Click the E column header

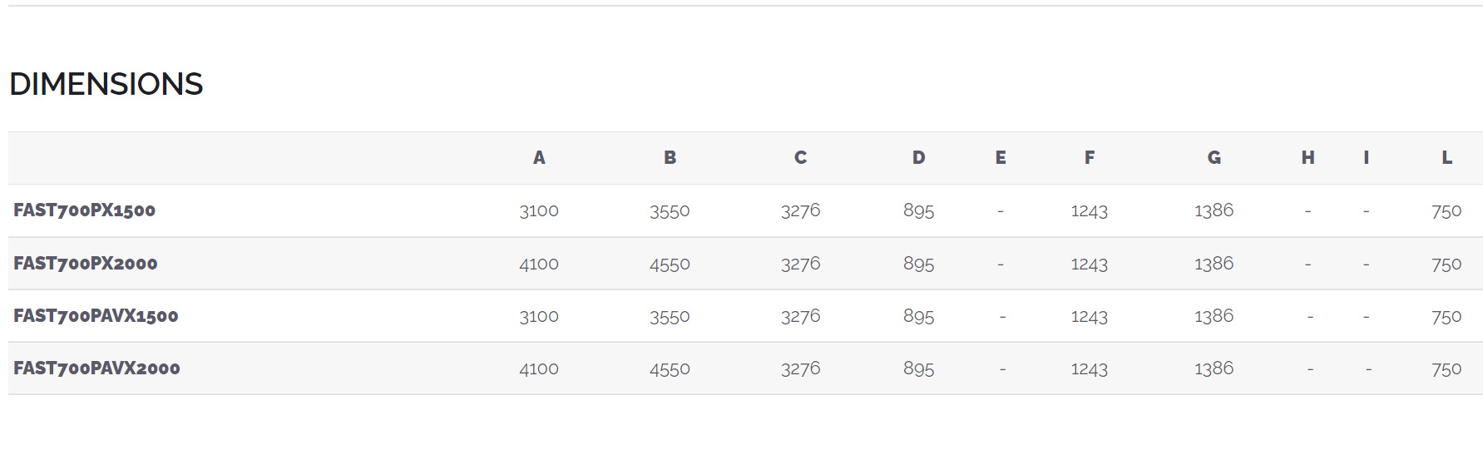(x=1001, y=158)
